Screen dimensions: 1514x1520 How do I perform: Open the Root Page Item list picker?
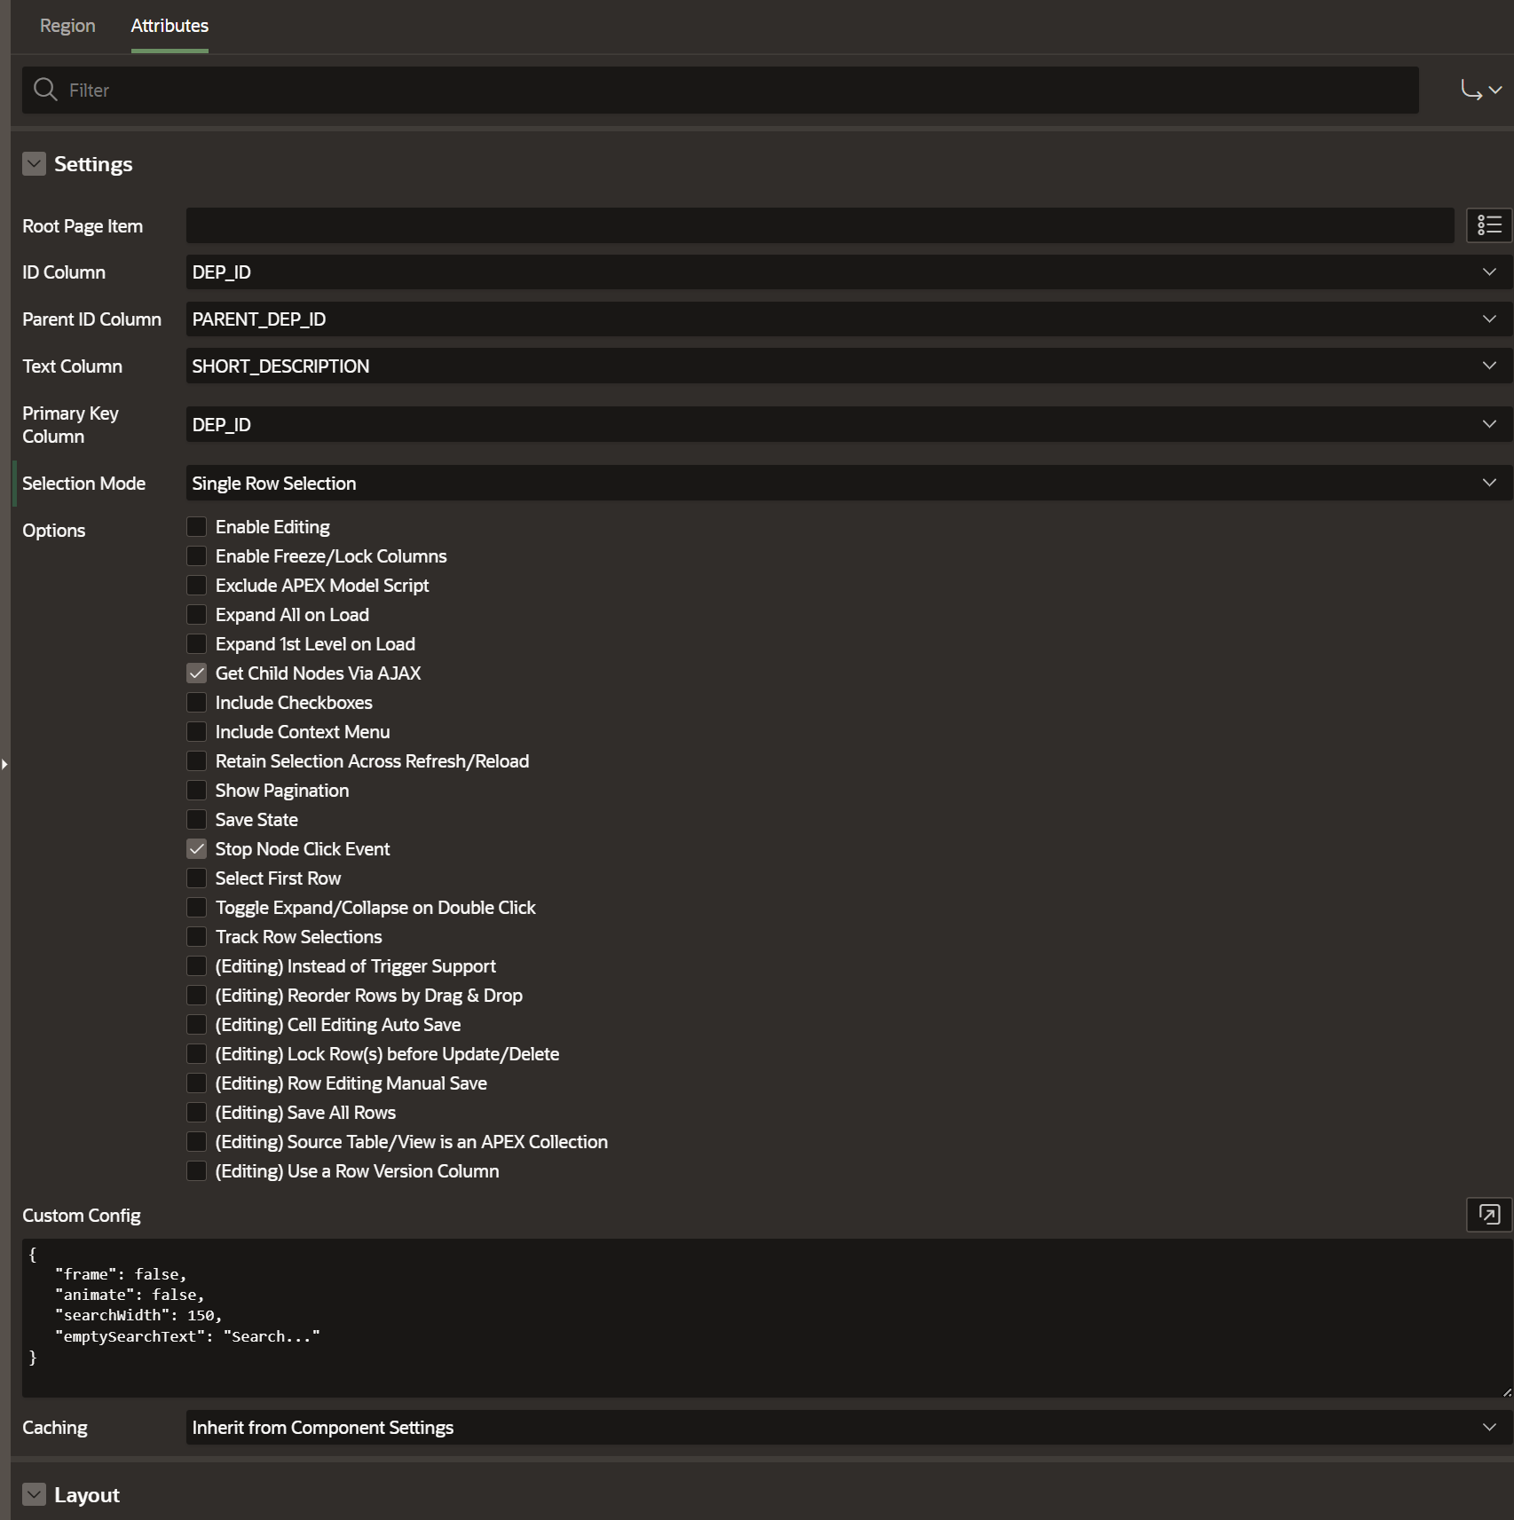(1488, 225)
